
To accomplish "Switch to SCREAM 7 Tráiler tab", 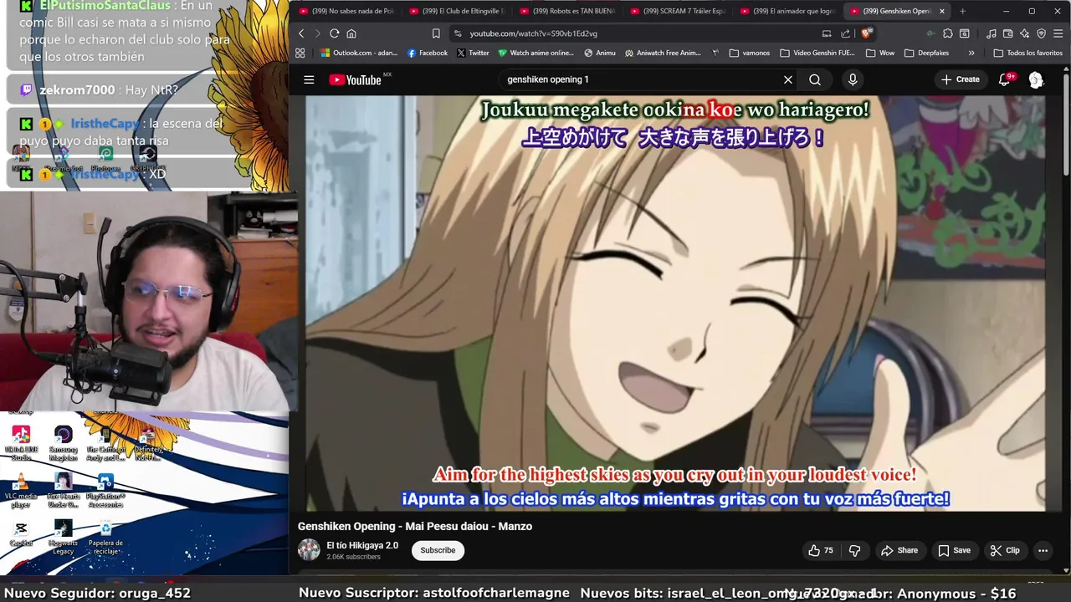I will coord(679,11).
